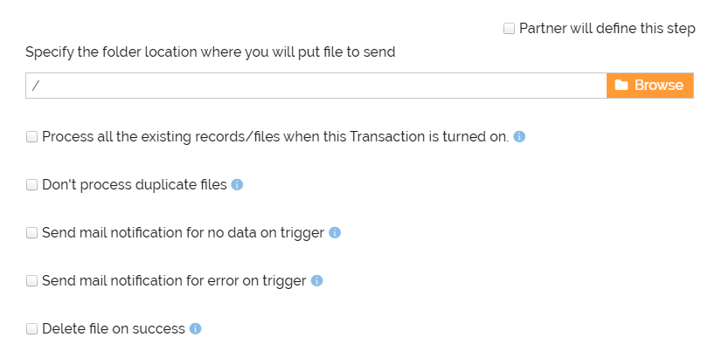This screenshot has height=344, width=708.
Task: Tick Process all the existing records/files checkbox
Action: point(31,136)
